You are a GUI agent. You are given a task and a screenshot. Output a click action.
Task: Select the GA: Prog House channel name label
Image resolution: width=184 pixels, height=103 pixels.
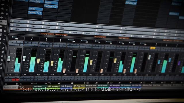click(79, 86)
